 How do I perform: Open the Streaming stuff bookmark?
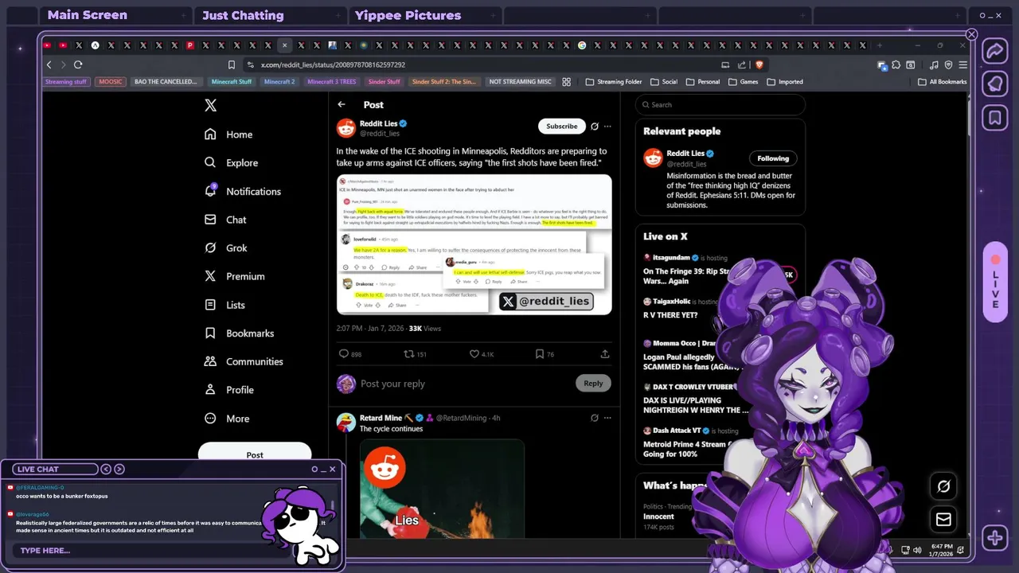[66, 81]
